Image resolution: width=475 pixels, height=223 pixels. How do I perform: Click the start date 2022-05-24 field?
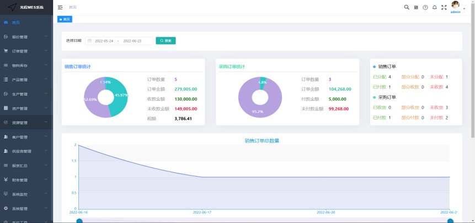click(104, 41)
